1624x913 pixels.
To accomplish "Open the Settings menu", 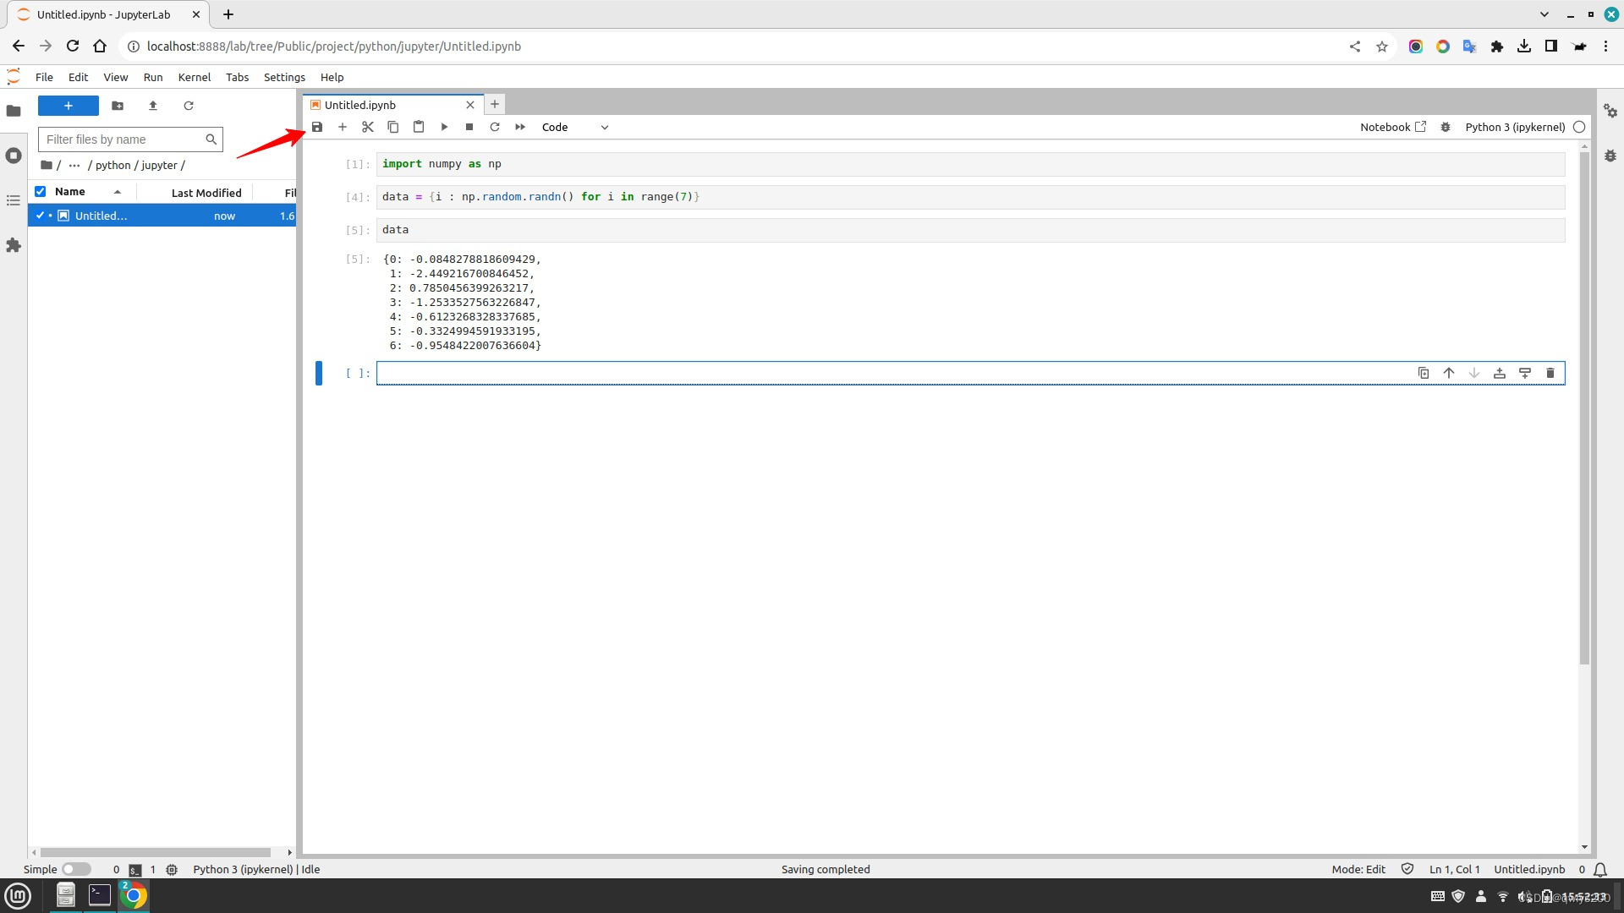I will (x=284, y=77).
